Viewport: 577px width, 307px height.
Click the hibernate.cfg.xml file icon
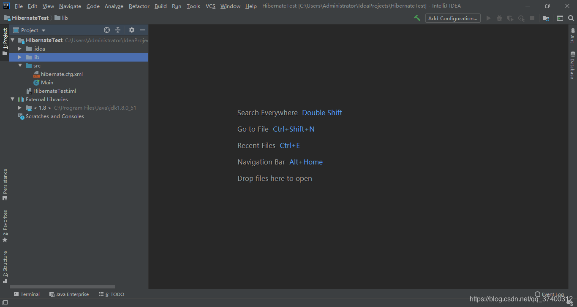point(36,74)
